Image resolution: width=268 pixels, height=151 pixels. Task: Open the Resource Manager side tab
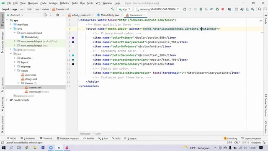click(x=3, y=42)
